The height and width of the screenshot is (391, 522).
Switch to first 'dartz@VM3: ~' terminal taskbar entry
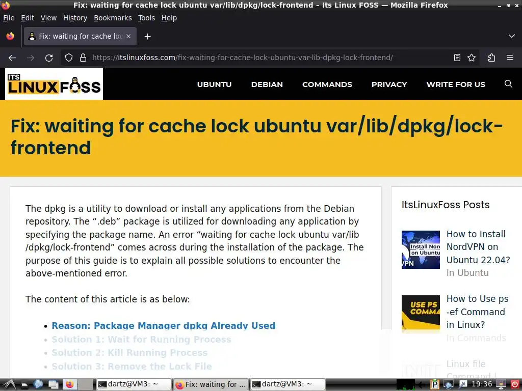(134, 384)
